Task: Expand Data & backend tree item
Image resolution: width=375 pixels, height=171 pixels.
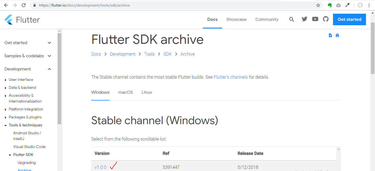Action: (6, 88)
